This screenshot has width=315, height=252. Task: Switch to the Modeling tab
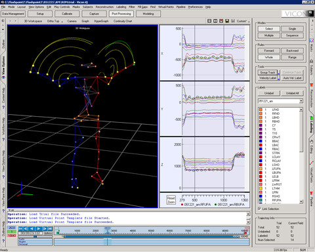pos(148,14)
